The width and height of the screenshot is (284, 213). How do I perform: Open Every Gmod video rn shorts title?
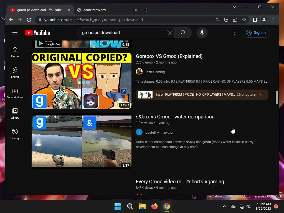click(180, 182)
